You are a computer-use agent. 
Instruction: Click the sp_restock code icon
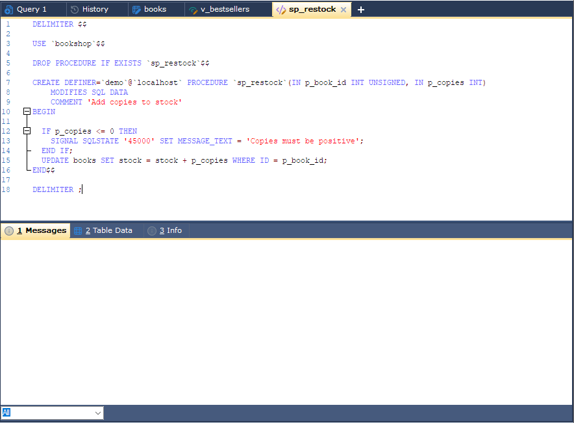pyautogui.click(x=281, y=10)
